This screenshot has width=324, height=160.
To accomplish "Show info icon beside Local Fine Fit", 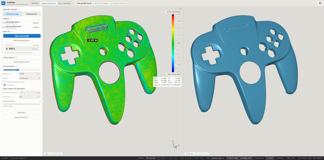I will [16, 57].
